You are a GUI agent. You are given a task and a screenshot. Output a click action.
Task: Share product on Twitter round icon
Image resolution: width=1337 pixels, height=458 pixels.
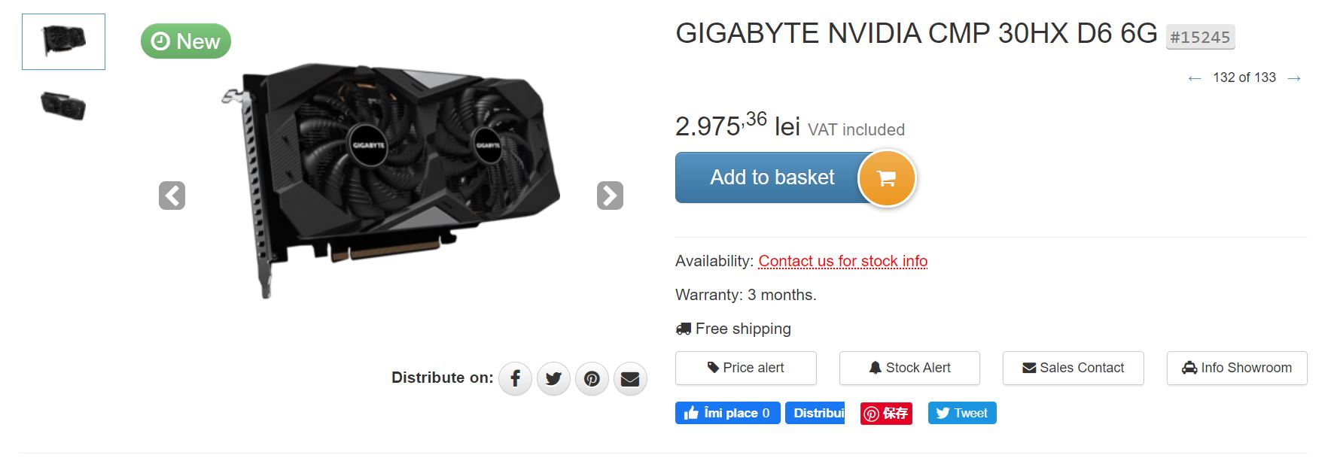553,378
